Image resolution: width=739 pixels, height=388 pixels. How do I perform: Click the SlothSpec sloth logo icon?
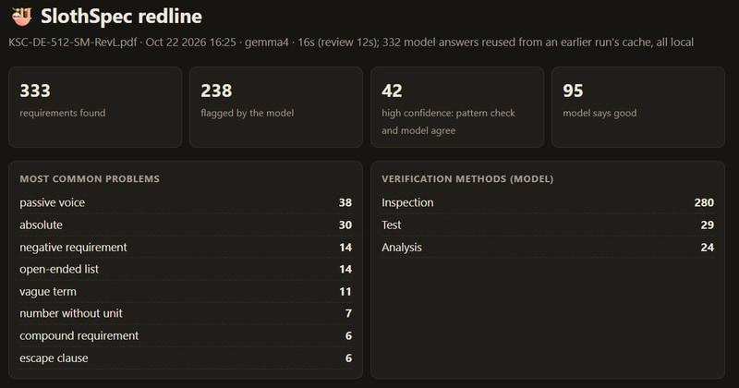click(x=21, y=17)
